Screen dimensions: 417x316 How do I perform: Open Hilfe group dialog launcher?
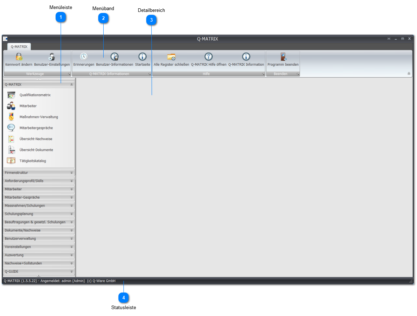(x=263, y=74)
